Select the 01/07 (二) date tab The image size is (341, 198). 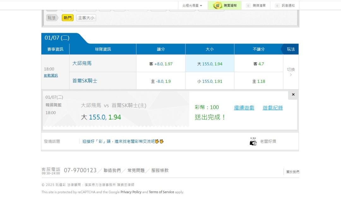[57, 38]
